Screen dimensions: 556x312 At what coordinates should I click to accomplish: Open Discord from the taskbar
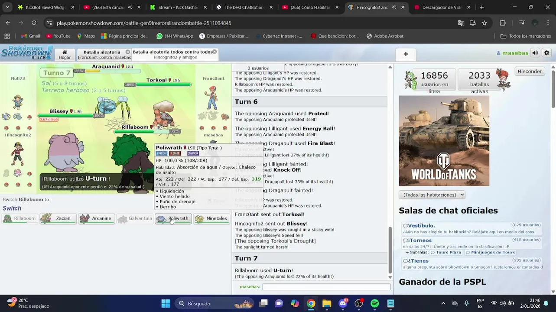[343, 303]
